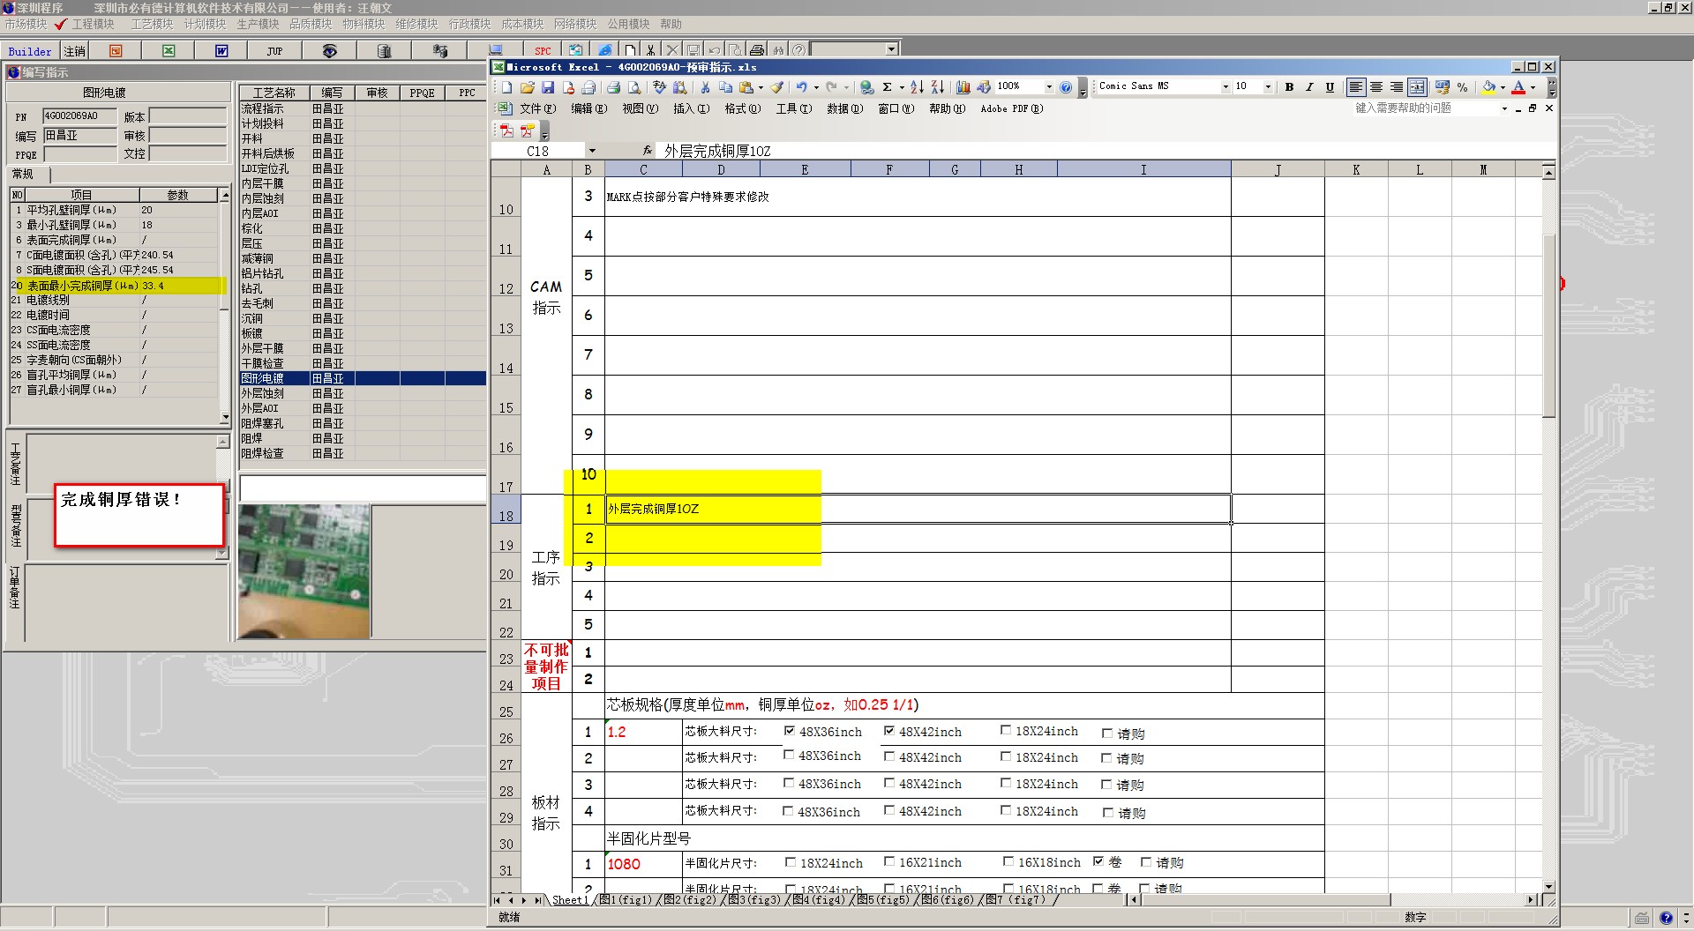Click the Builder button

pos(30,51)
